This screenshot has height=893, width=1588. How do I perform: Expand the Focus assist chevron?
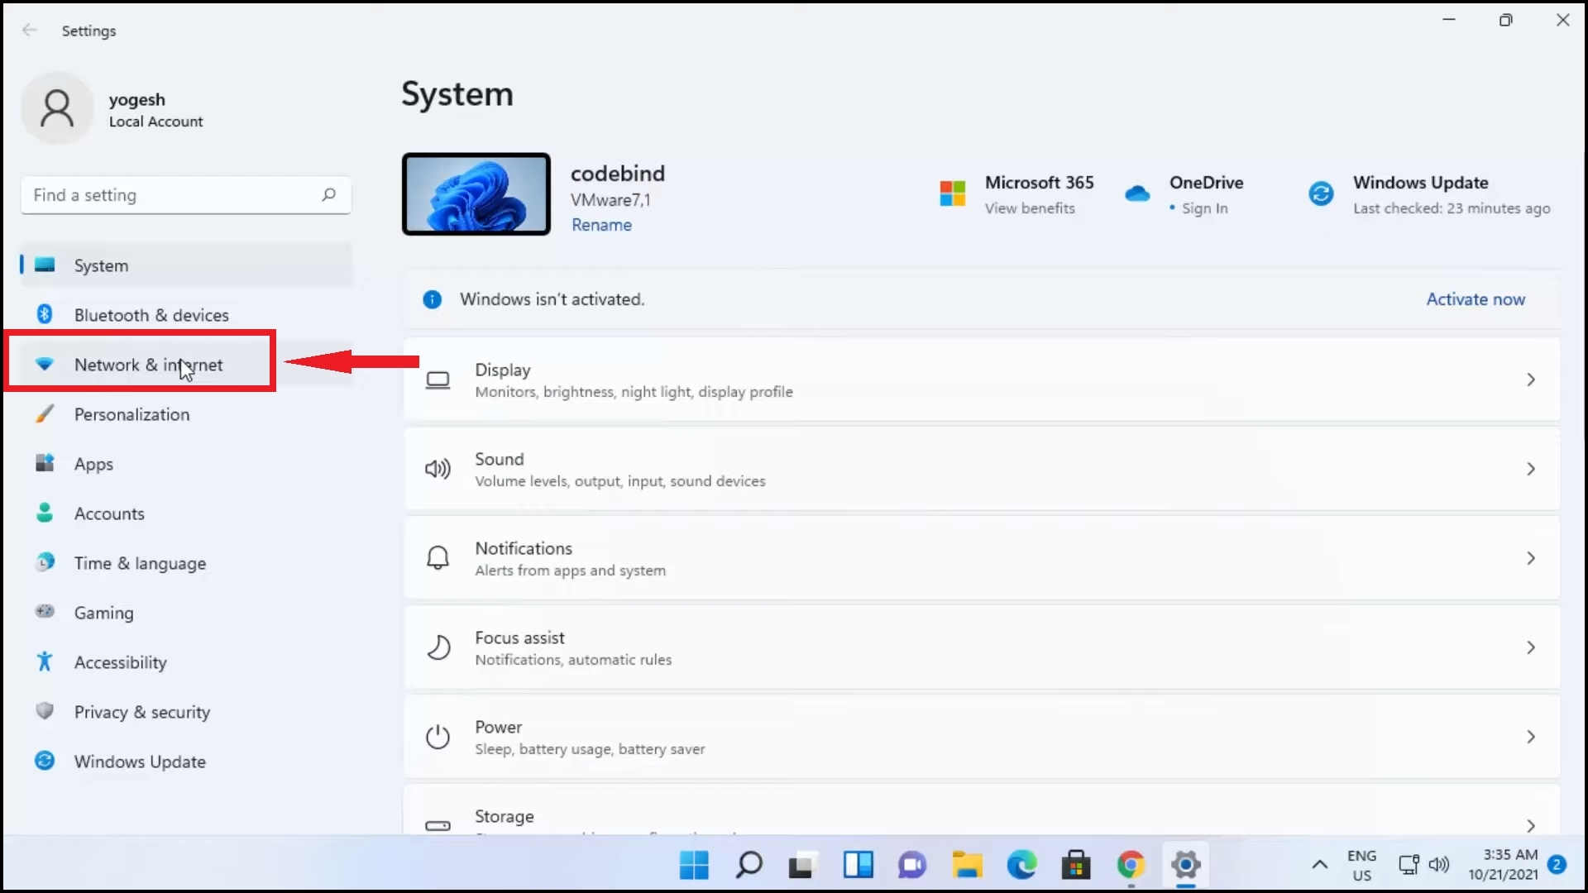1530,647
